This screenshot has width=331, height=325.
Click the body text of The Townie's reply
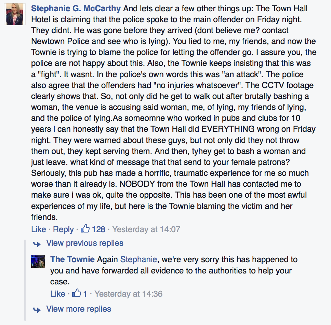(171, 271)
